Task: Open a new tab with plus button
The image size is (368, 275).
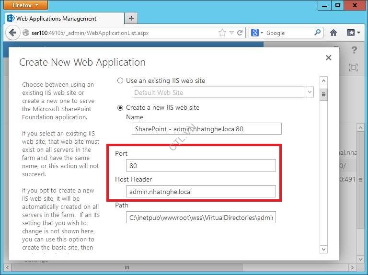Action: click(x=131, y=18)
